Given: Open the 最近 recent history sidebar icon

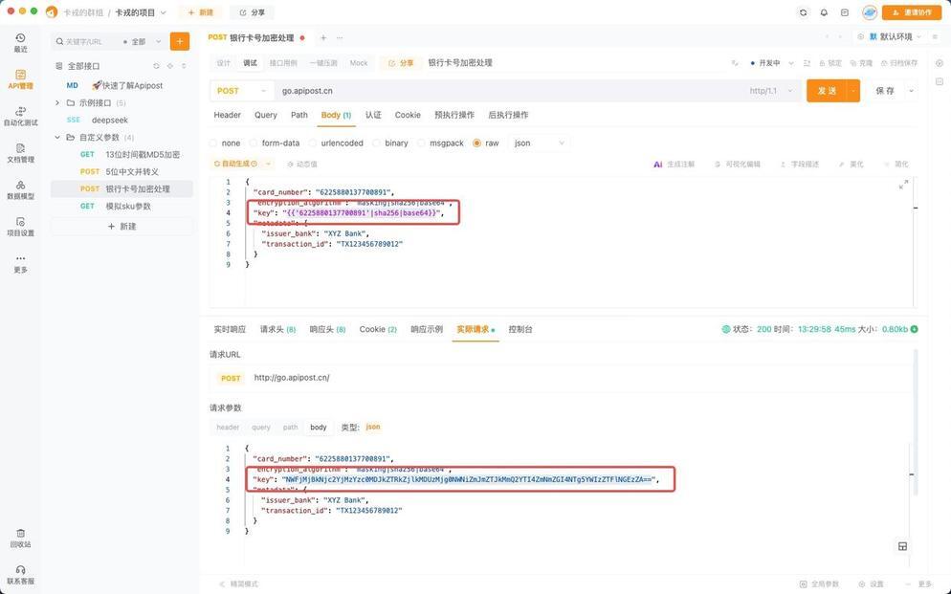Looking at the screenshot, I should tap(20, 42).
